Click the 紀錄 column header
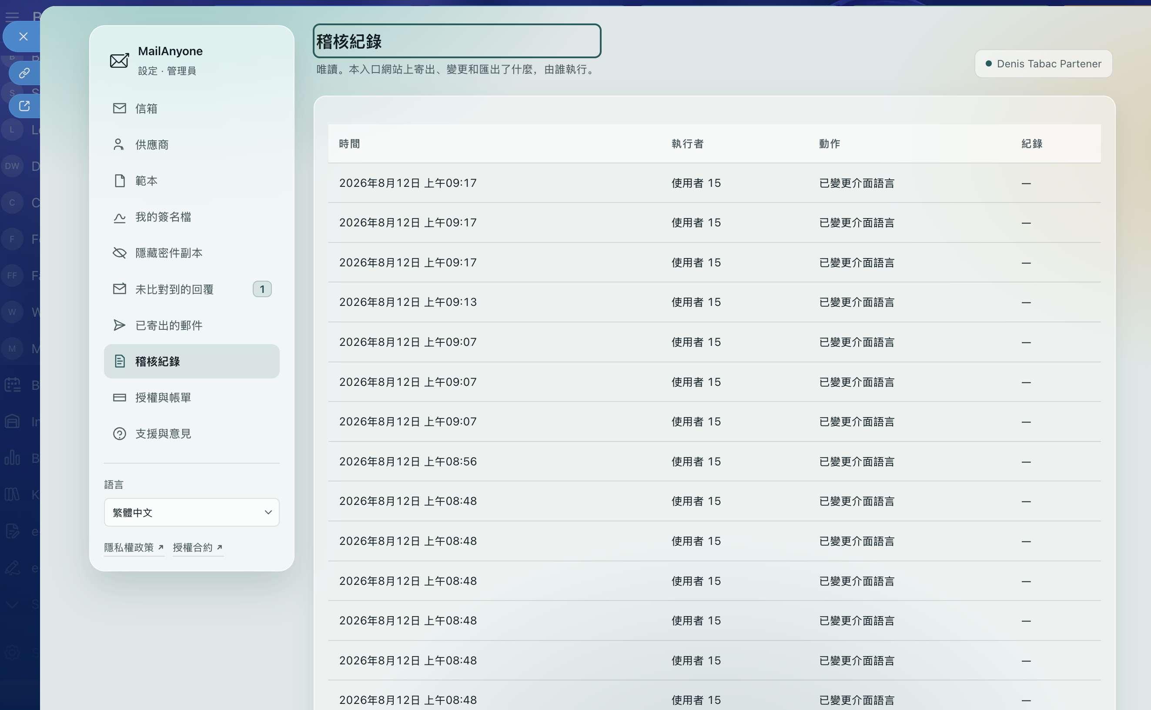This screenshot has width=1151, height=710. 1032,144
